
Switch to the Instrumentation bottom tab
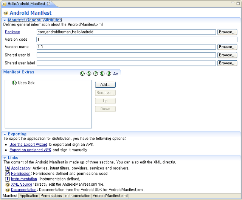77,196
